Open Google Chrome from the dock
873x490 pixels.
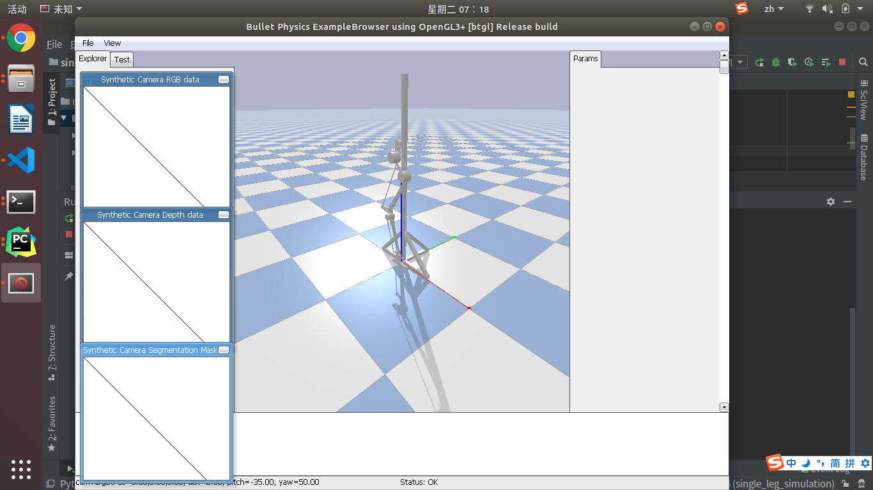pyautogui.click(x=21, y=38)
